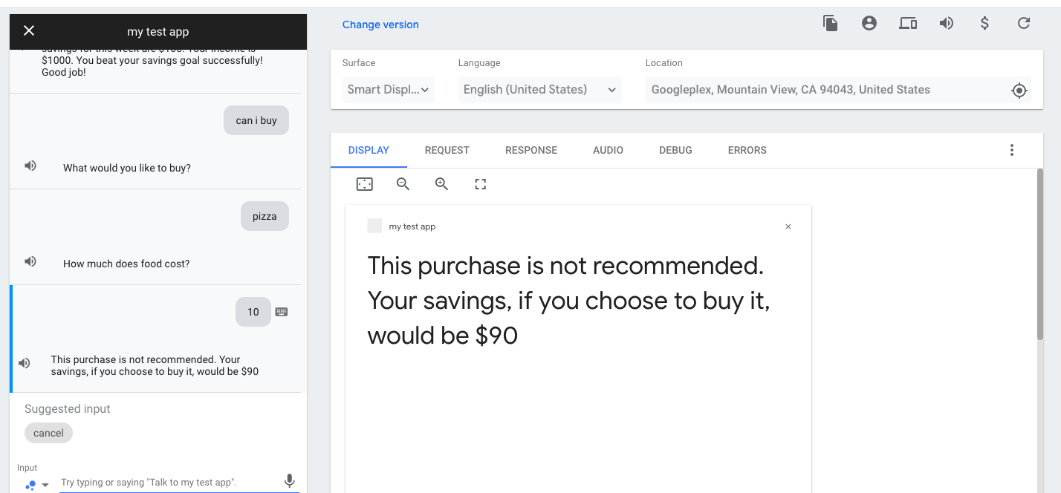The image size is (1061, 493).
Task: Click the fit-to-screen icon in display toolbar
Action: pos(364,184)
